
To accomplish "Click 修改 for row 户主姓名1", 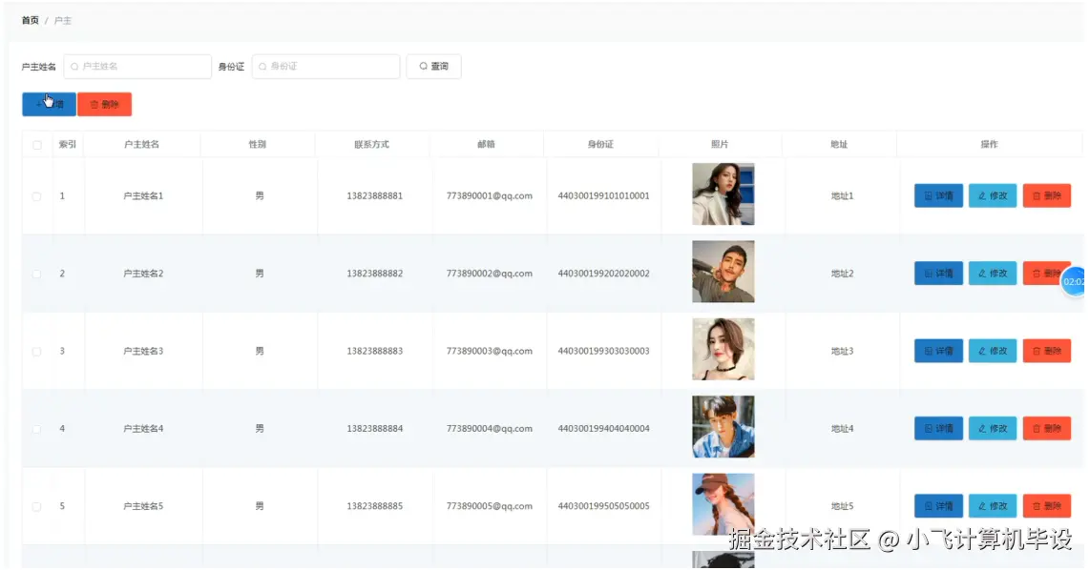I will coord(993,195).
